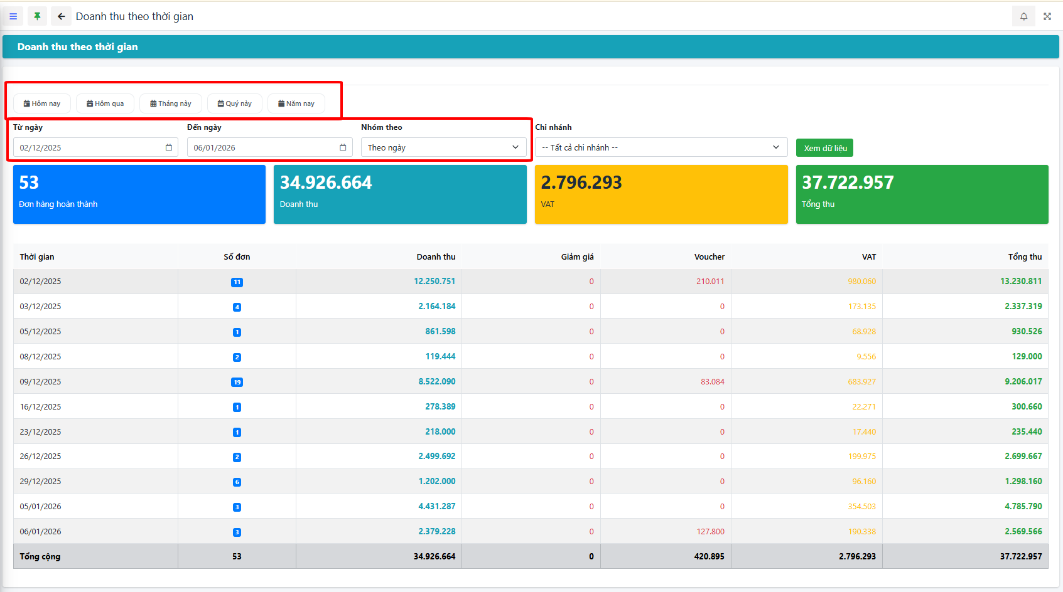
Task: Click the order count badge for 09/12/2025
Action: point(237,382)
